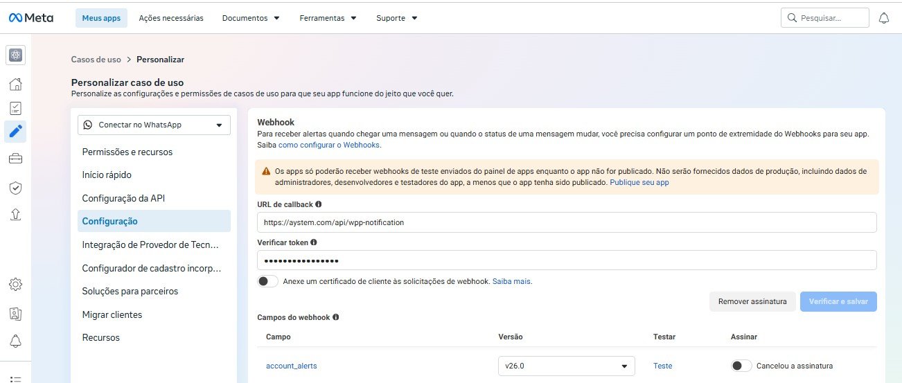Click the search magnifier icon
The height and width of the screenshot is (383, 902).
click(792, 18)
